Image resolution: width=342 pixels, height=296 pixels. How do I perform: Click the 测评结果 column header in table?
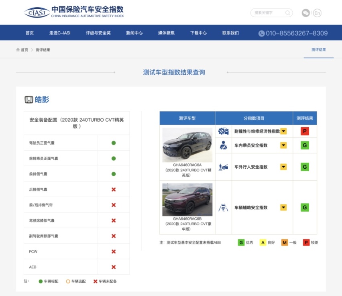pos(305,118)
